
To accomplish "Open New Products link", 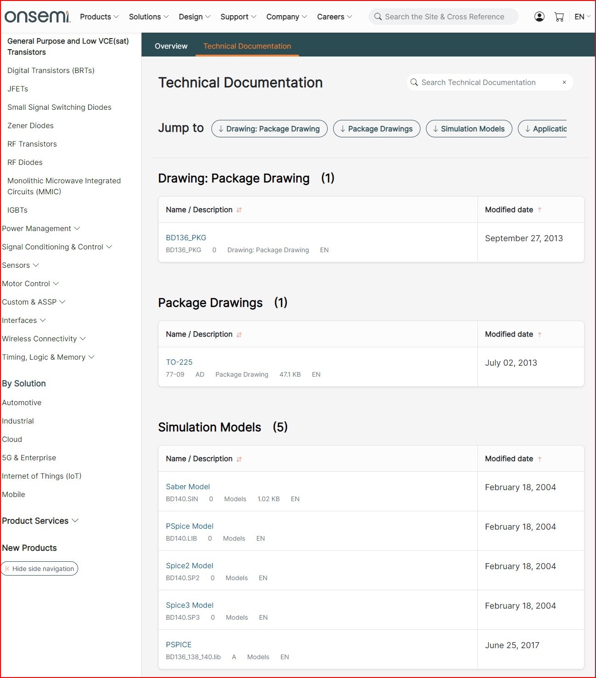I will (x=29, y=548).
